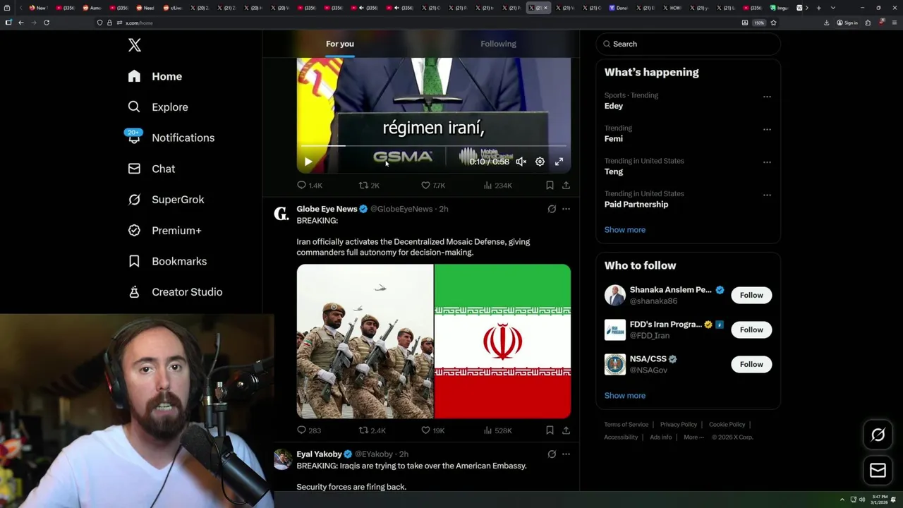Go back in browser history

[x=21, y=23]
